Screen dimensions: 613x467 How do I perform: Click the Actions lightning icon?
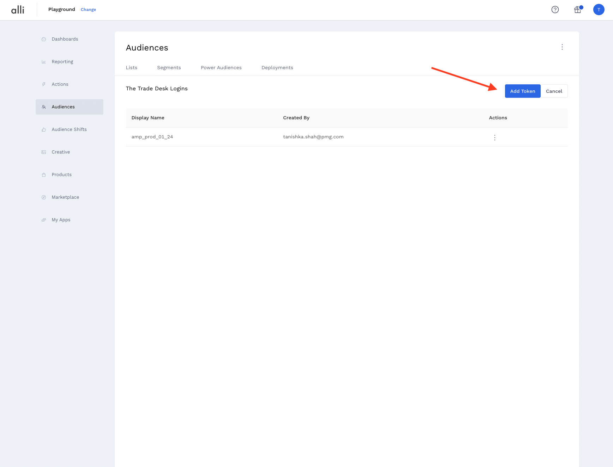pos(44,84)
